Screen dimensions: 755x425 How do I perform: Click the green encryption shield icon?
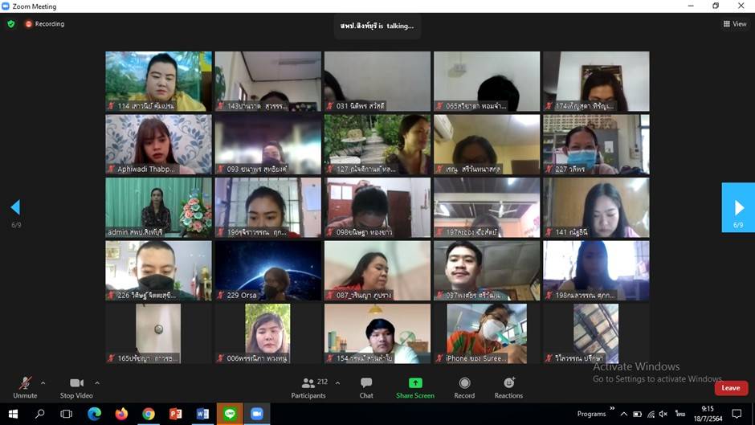[11, 24]
